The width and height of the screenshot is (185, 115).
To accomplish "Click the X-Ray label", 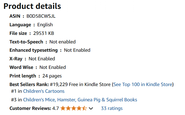I will point(16,59).
